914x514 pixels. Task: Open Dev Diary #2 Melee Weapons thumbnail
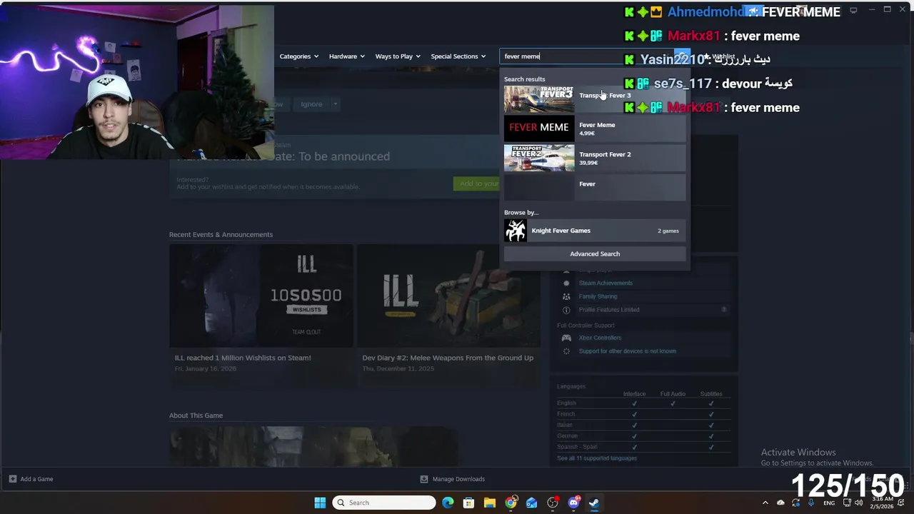pos(448,296)
